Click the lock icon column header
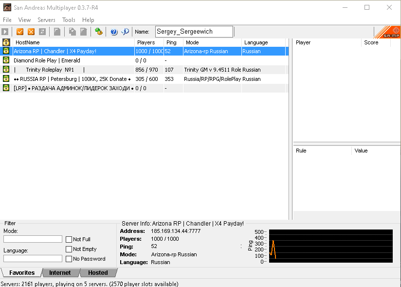401x287 pixels. pos(6,42)
